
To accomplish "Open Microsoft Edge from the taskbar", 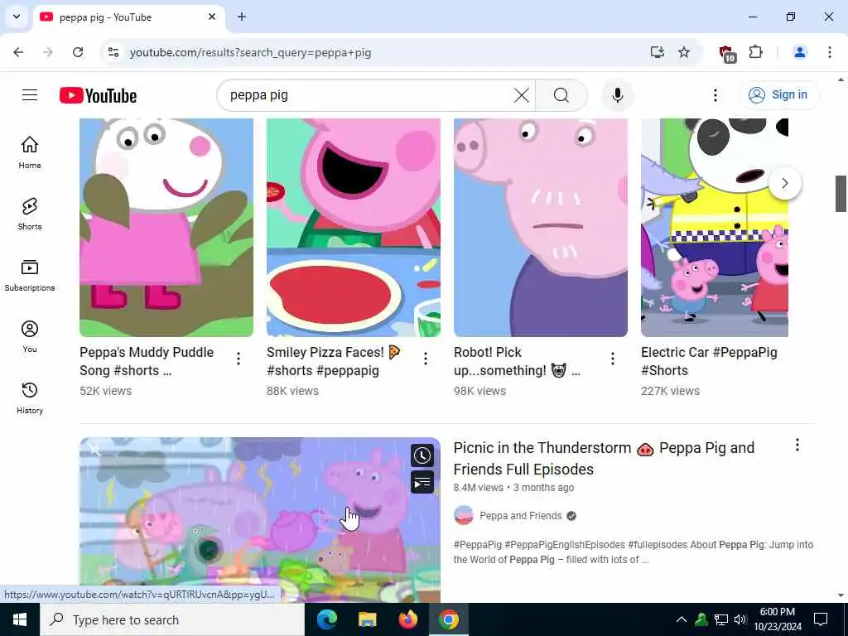I will coord(326,619).
